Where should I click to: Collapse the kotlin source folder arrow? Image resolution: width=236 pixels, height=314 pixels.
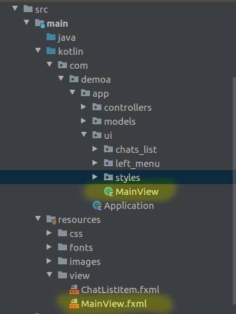(x=38, y=50)
